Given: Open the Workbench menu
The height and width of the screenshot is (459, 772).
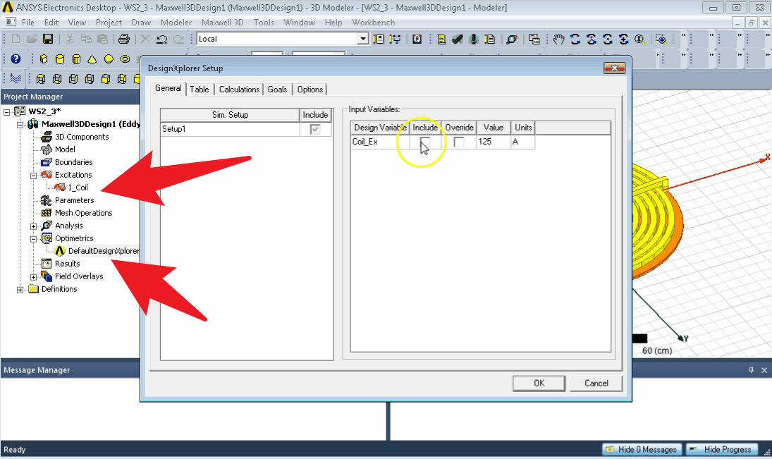Looking at the screenshot, I should [x=373, y=23].
